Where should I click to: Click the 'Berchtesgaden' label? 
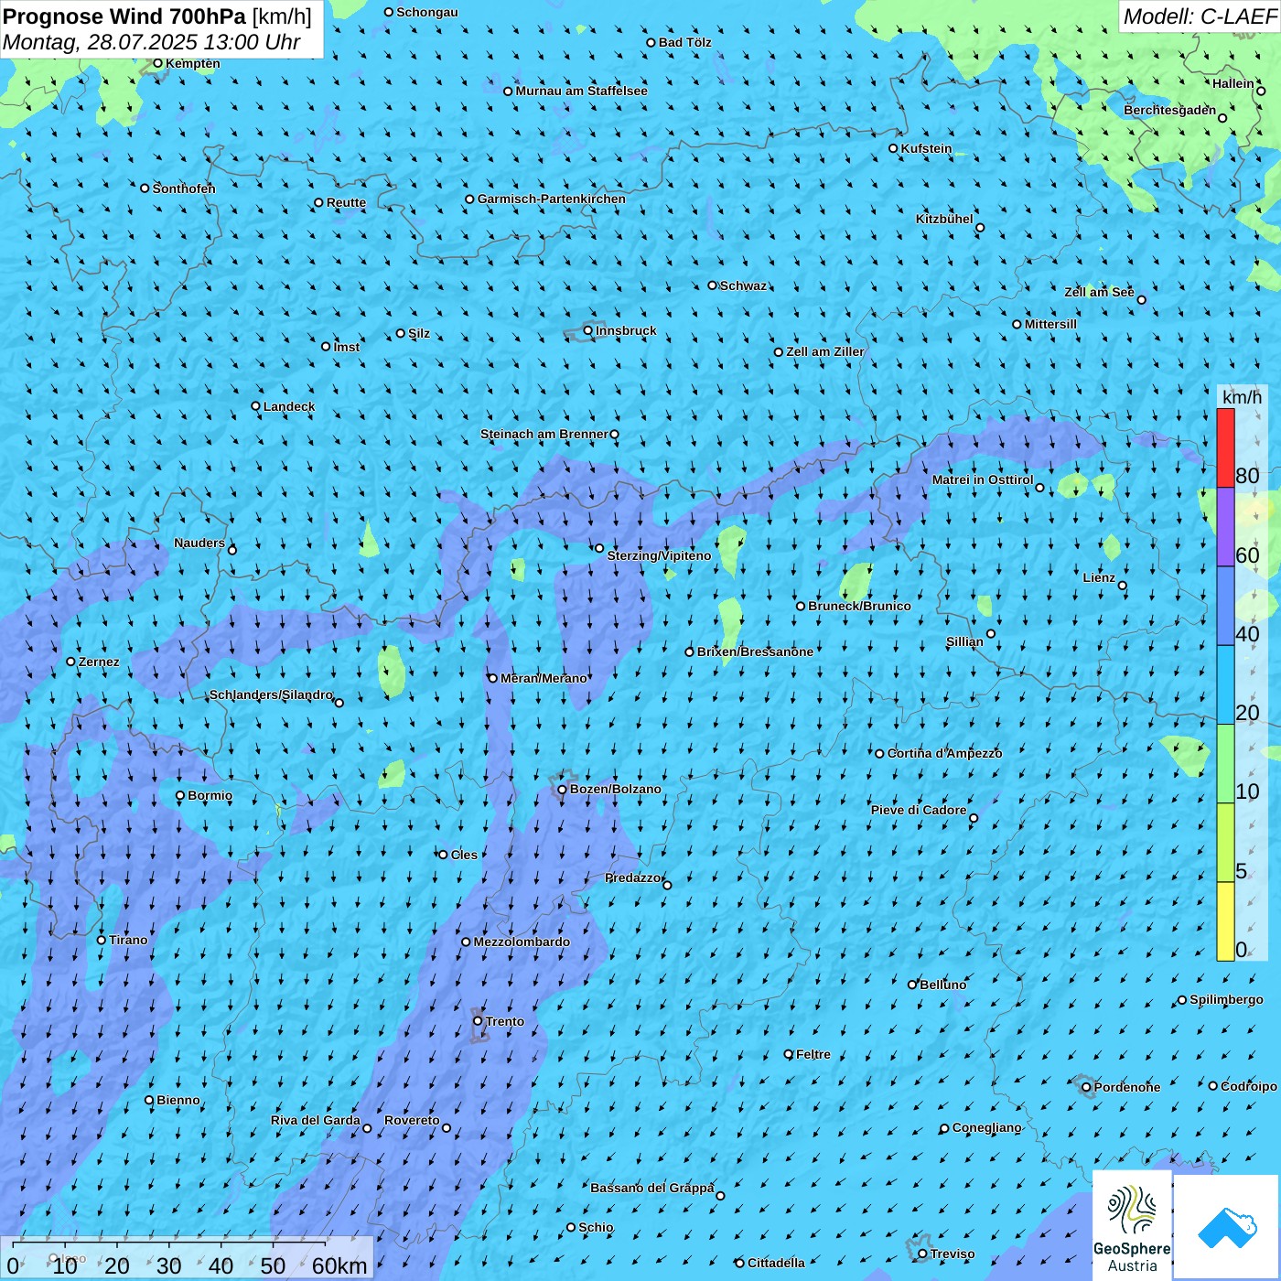tap(1170, 110)
